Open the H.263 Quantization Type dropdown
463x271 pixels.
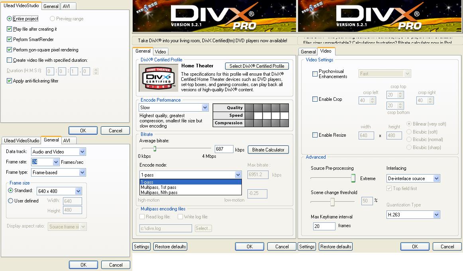(436, 215)
